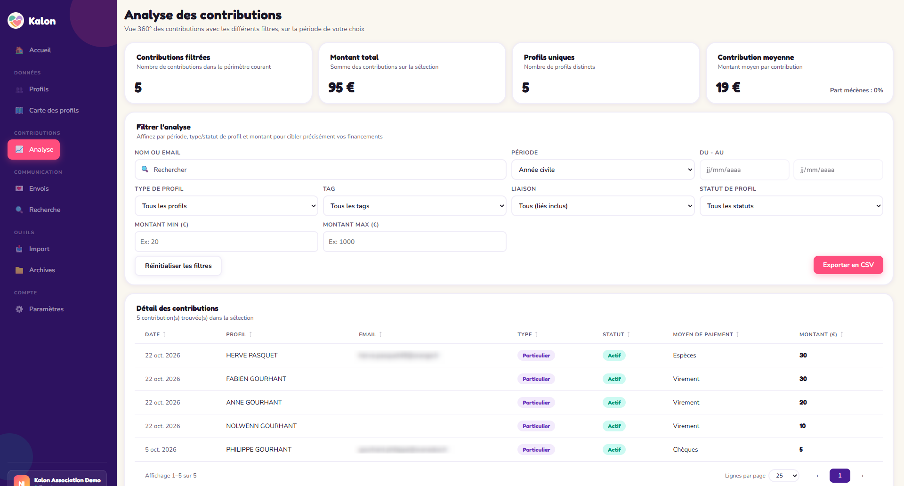Viewport: 904px width, 486px height.
Task: Sort by Statut column arrows
Action: tap(629, 334)
